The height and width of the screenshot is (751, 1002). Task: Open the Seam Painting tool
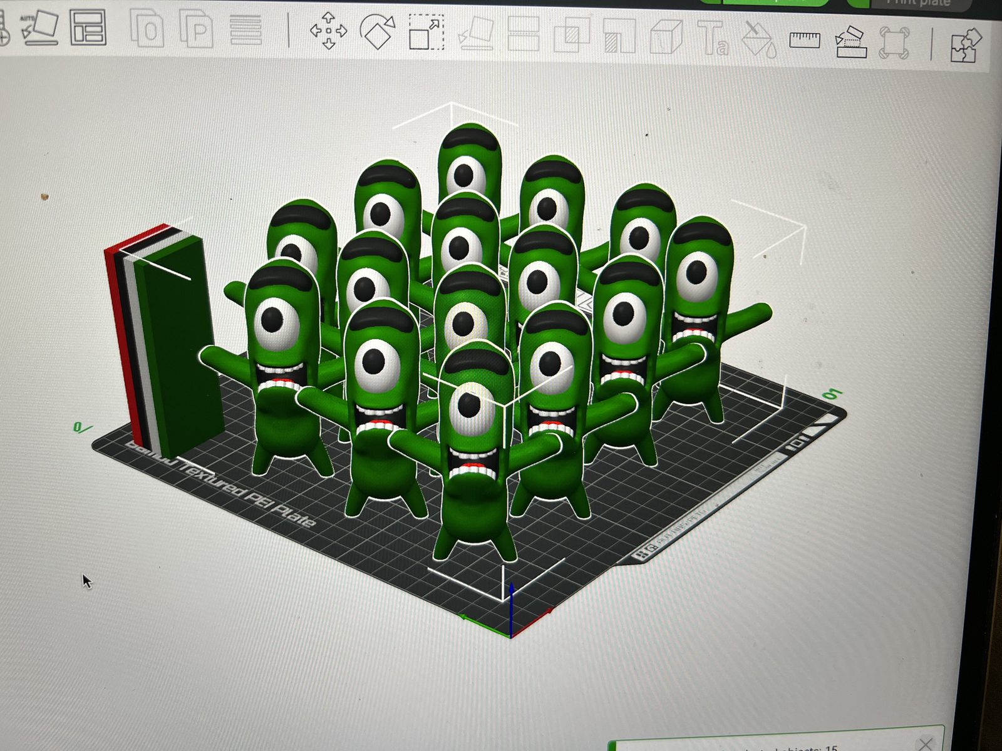point(666,36)
